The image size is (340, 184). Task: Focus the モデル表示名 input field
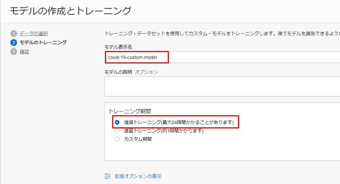point(227,57)
